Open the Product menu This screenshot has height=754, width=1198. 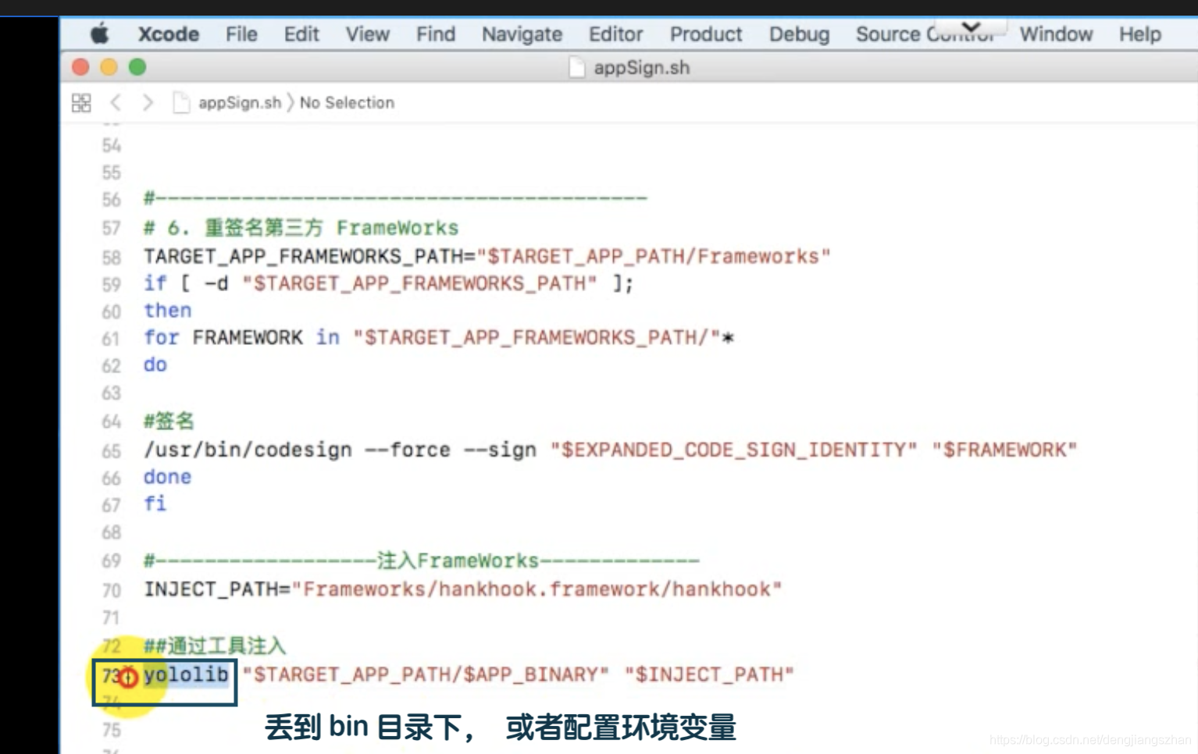click(x=706, y=34)
